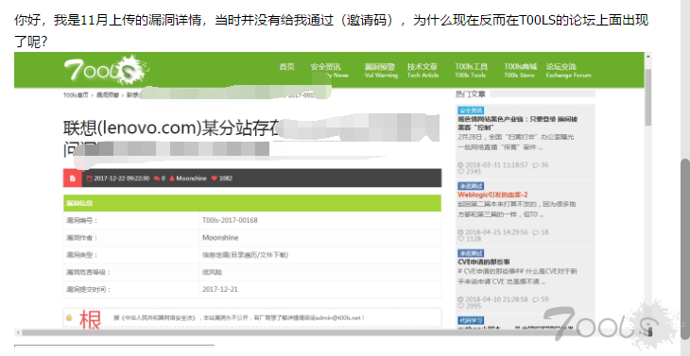Click the 热门文章 sidebar heading

point(471,93)
